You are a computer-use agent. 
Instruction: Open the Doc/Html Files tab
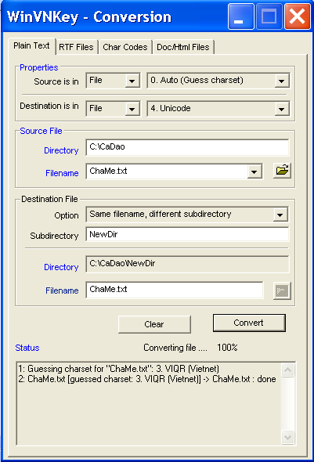(x=183, y=47)
